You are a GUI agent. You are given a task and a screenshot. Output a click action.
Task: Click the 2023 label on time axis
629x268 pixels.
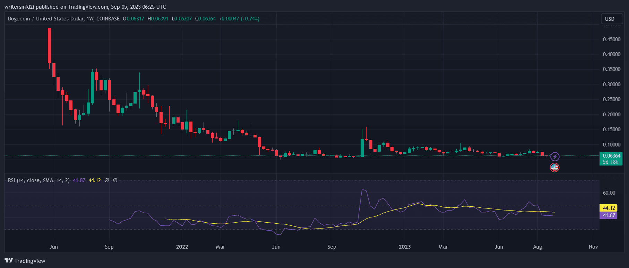tap(405, 247)
